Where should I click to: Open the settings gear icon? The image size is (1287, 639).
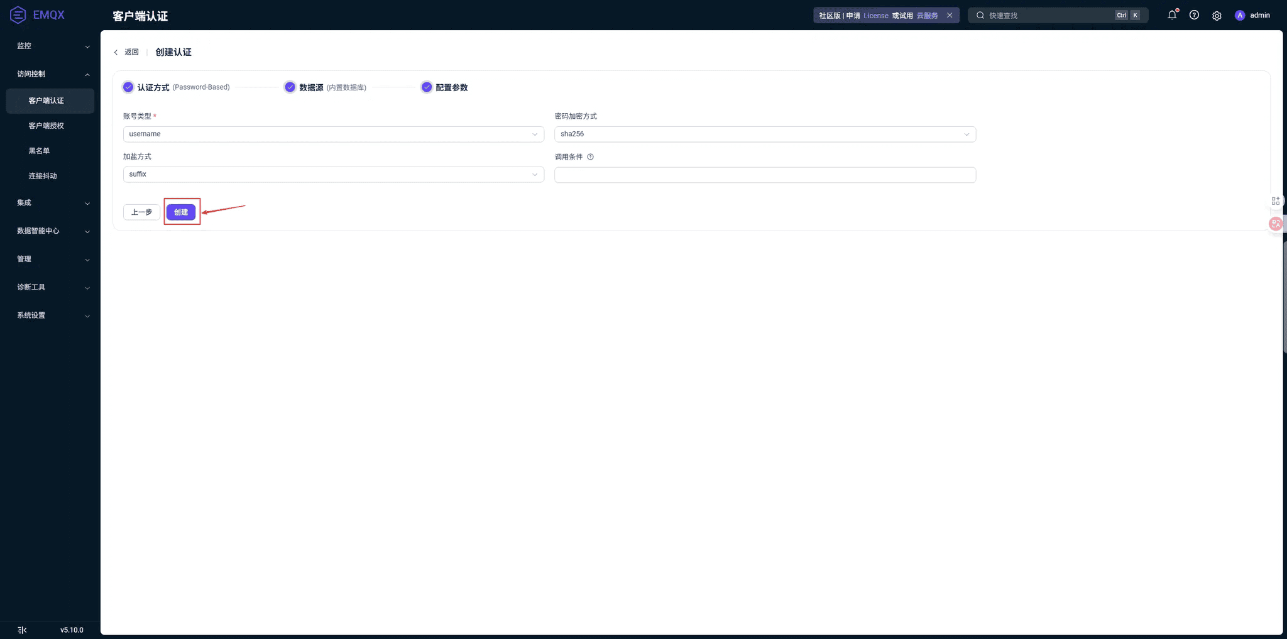pos(1217,16)
